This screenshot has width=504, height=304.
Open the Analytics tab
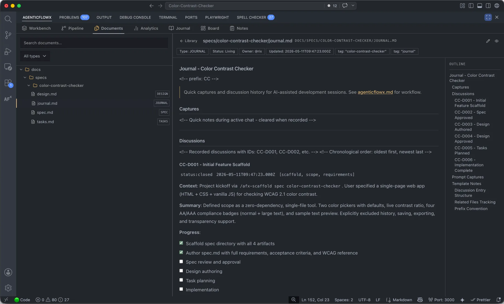[146, 28]
